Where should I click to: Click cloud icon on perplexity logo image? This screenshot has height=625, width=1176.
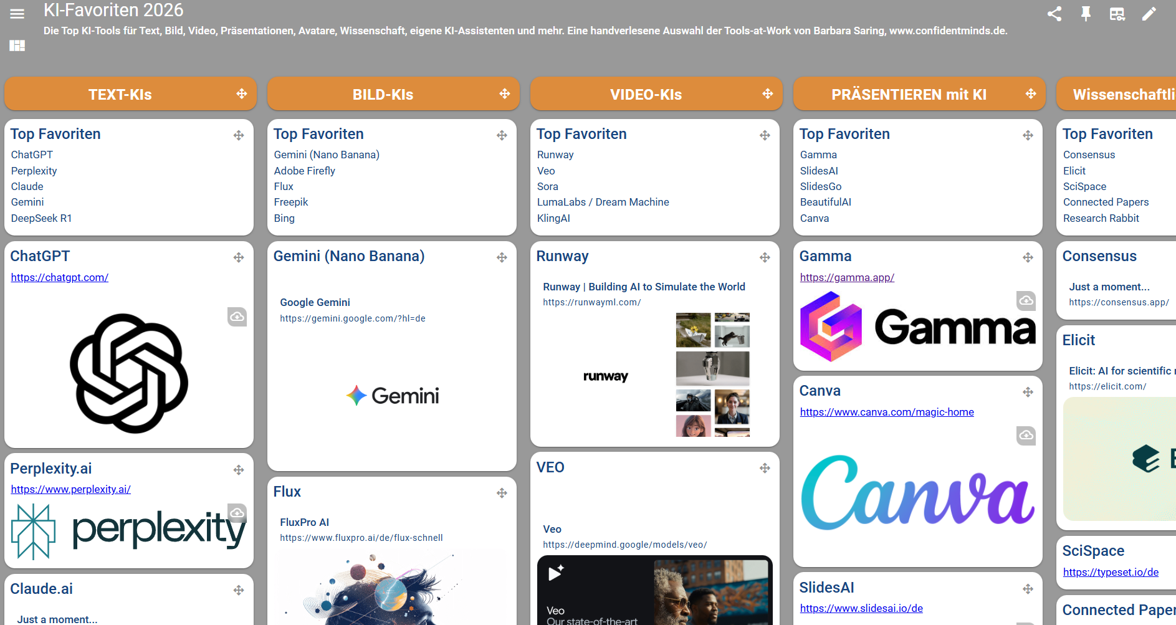(x=237, y=513)
